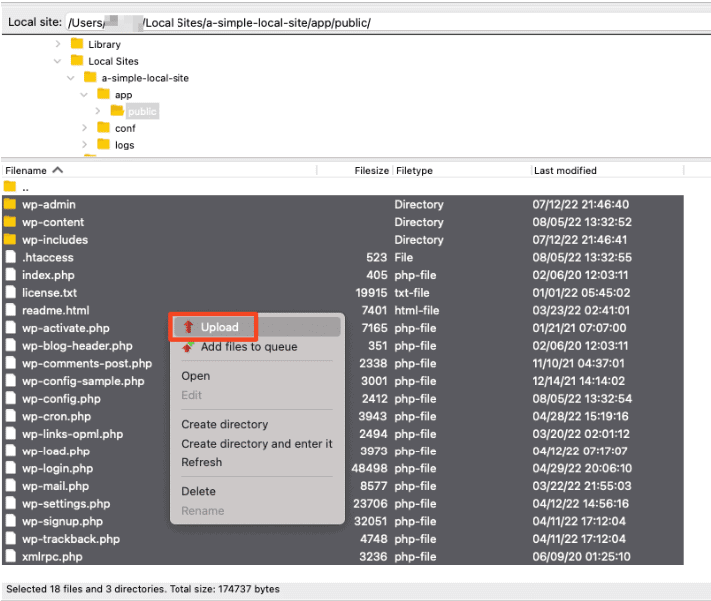
Task: Collapse the a-simple-local-site tree node
Action: click(70, 78)
